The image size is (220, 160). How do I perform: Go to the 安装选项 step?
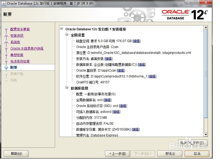(x=17, y=36)
